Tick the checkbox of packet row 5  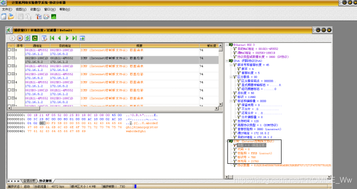[9, 90]
